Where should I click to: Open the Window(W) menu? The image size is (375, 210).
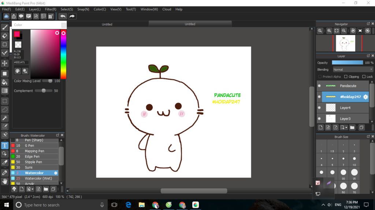[x=149, y=9]
